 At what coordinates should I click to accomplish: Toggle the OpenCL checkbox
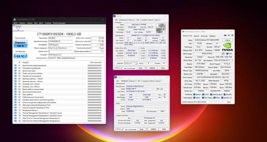[194, 94]
